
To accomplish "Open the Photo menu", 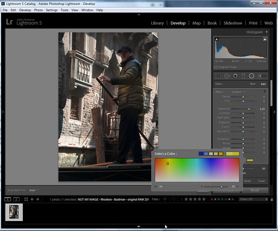I will 38,10.
